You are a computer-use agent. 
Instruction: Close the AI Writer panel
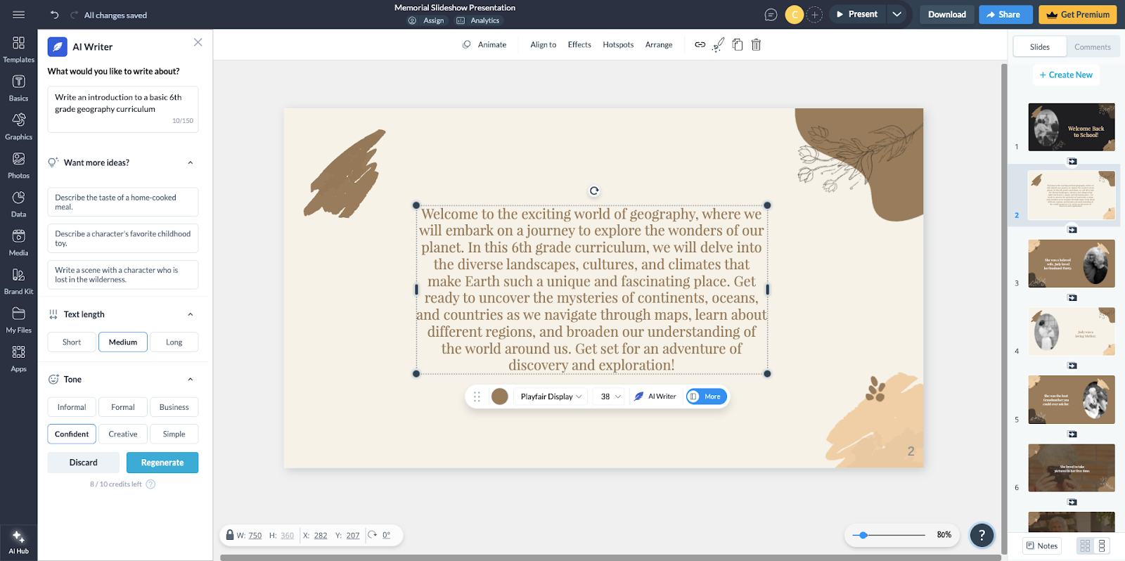198,42
